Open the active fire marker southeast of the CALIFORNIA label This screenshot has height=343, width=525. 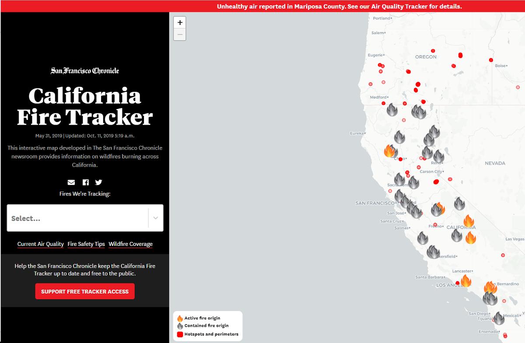pos(471,238)
